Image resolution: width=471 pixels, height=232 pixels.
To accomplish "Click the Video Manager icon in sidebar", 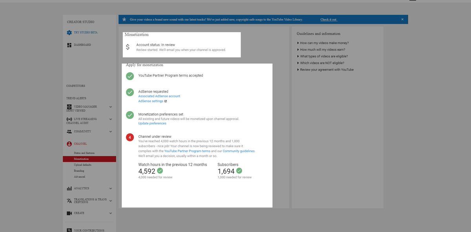I will pos(69,107).
